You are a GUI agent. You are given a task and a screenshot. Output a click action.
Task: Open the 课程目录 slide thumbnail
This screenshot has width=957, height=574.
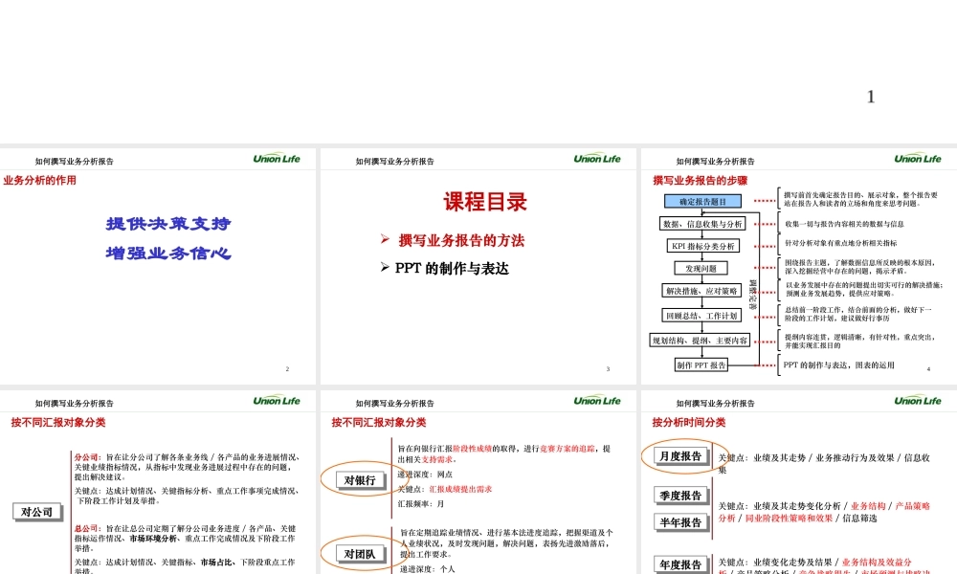tap(478, 266)
